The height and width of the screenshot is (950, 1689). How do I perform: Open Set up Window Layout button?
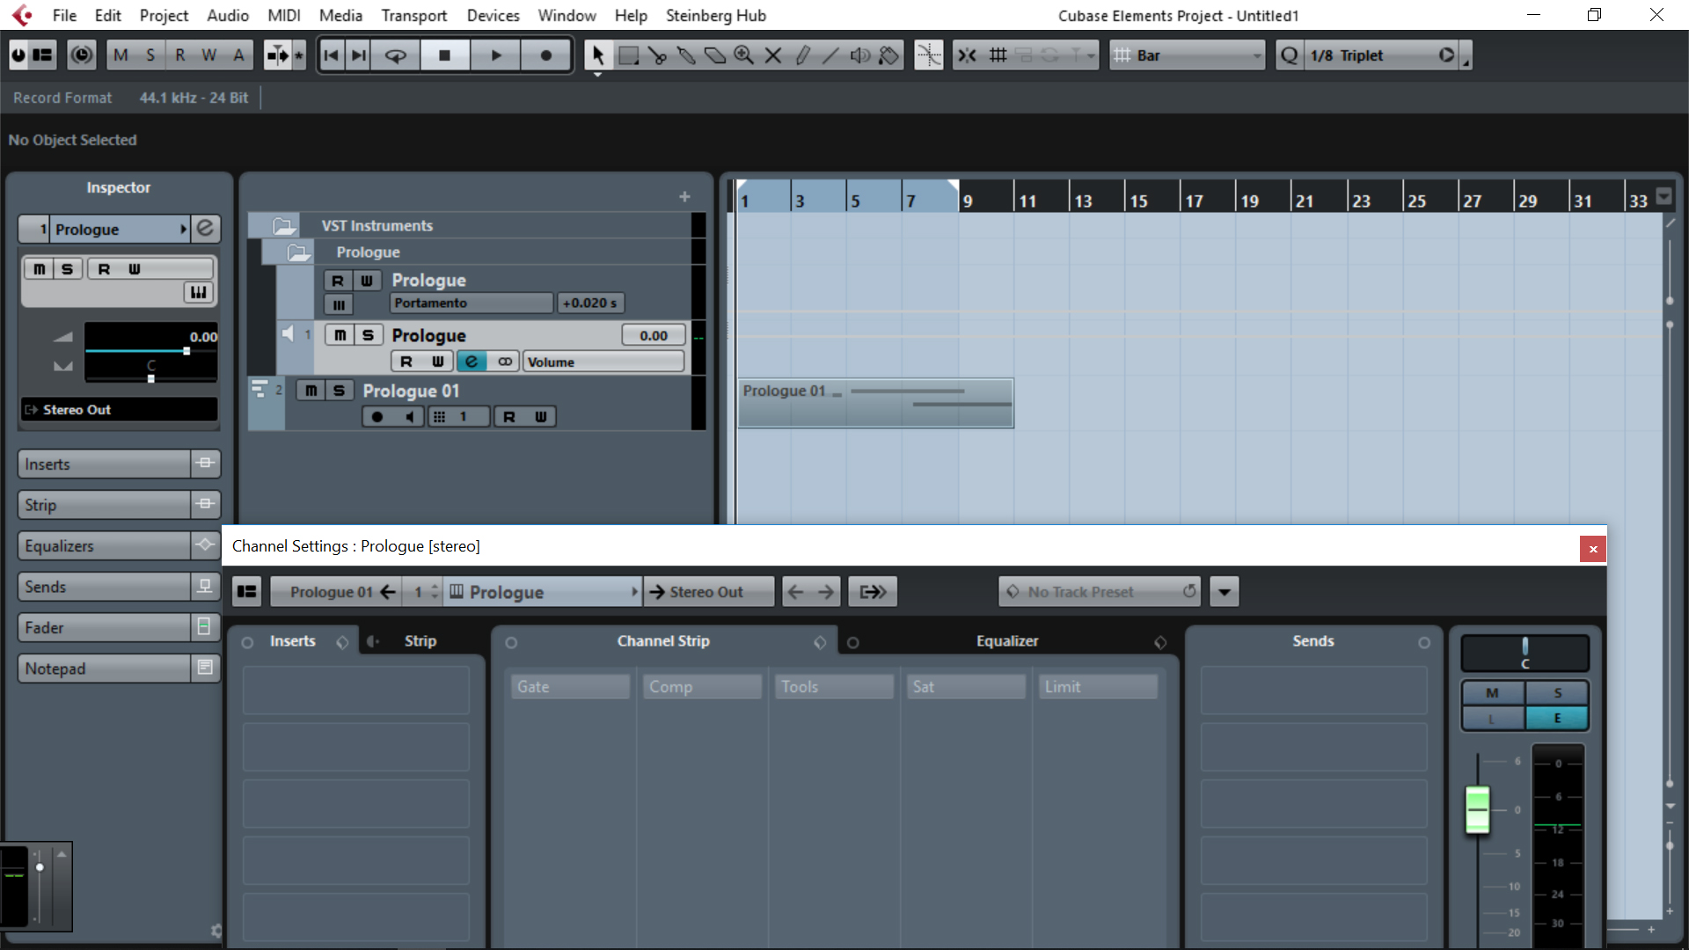point(42,55)
